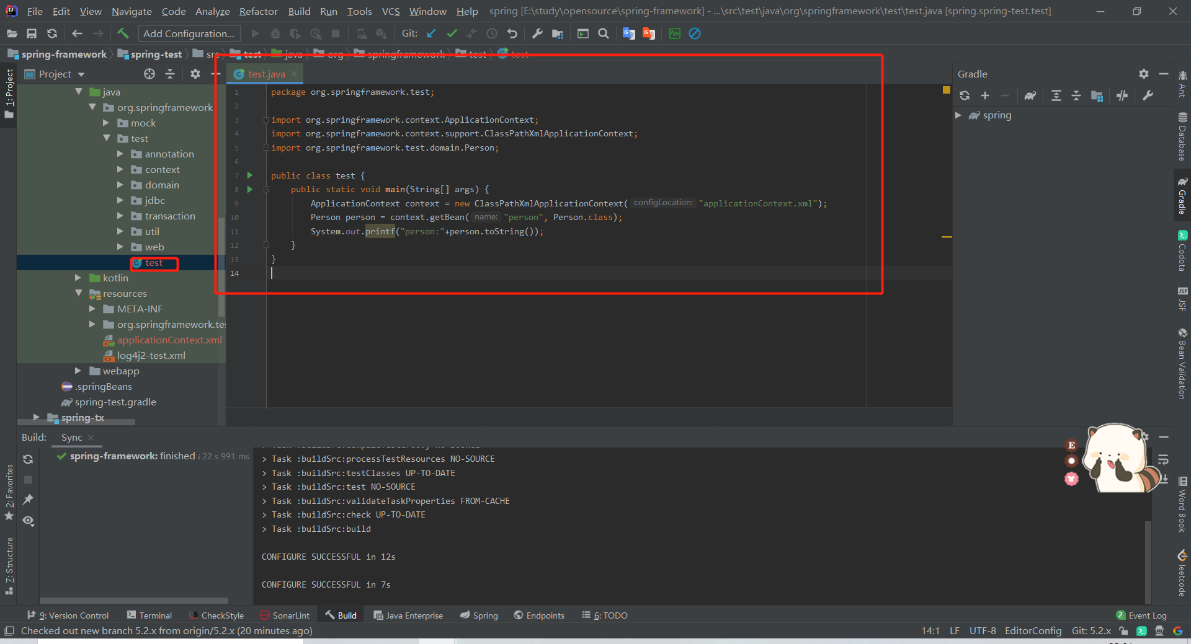The height and width of the screenshot is (644, 1191).
Task: Click the plus icon in Gradle panel
Action: [985, 95]
